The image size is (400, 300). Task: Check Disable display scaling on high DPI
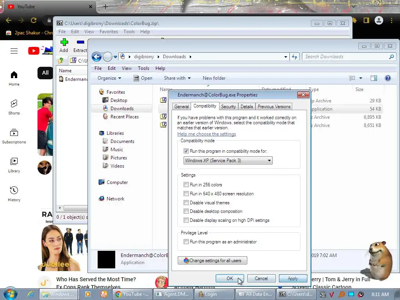pos(186,220)
